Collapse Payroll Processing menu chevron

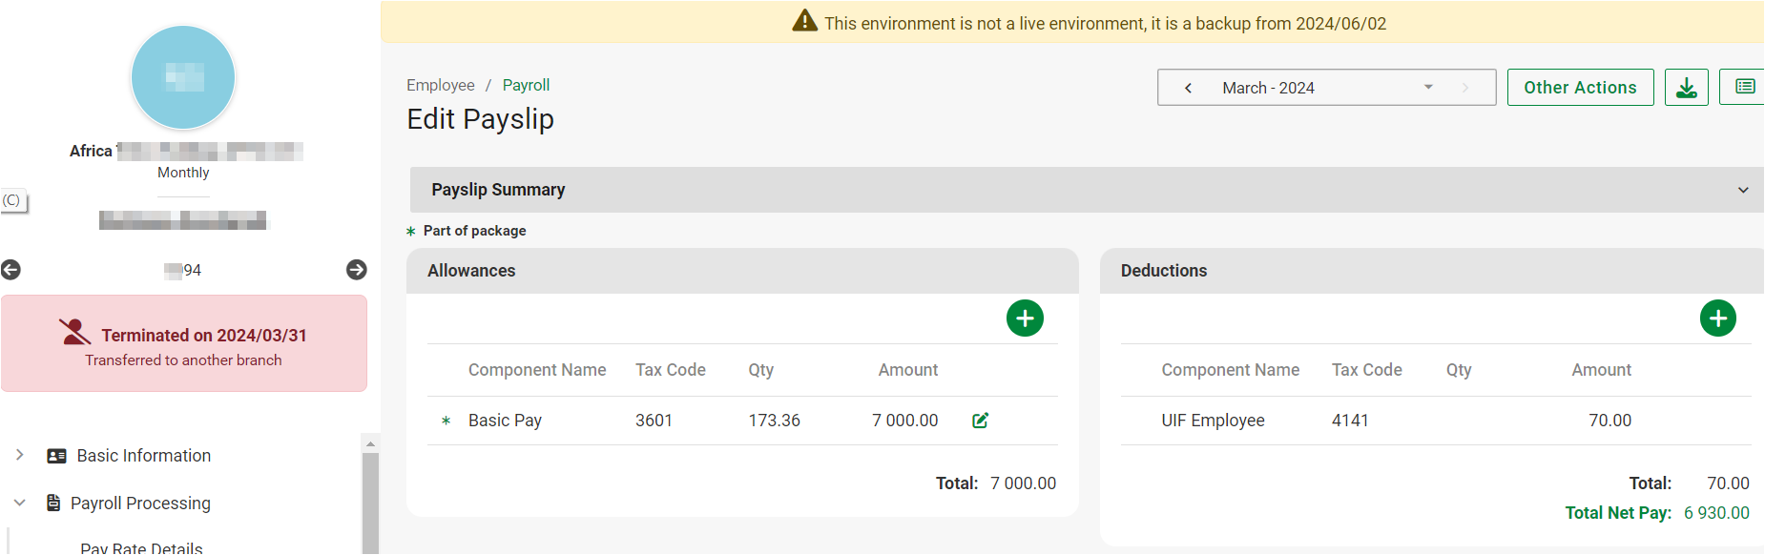click(x=19, y=503)
